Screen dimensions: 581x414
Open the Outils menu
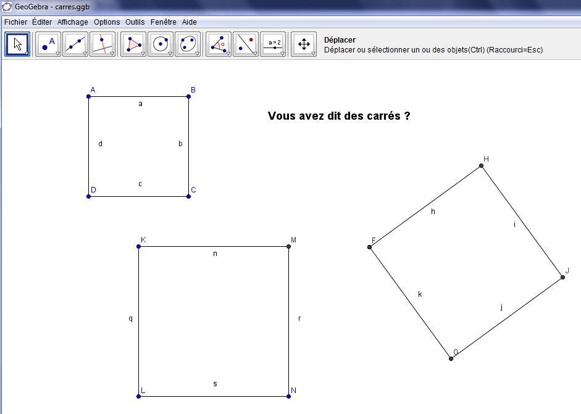pos(135,22)
